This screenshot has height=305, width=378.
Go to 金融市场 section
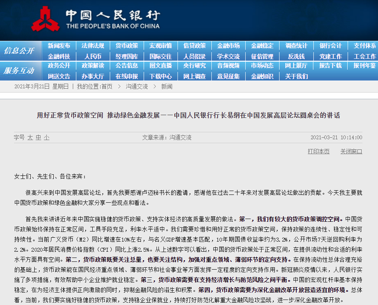pyautogui.click(x=228, y=46)
